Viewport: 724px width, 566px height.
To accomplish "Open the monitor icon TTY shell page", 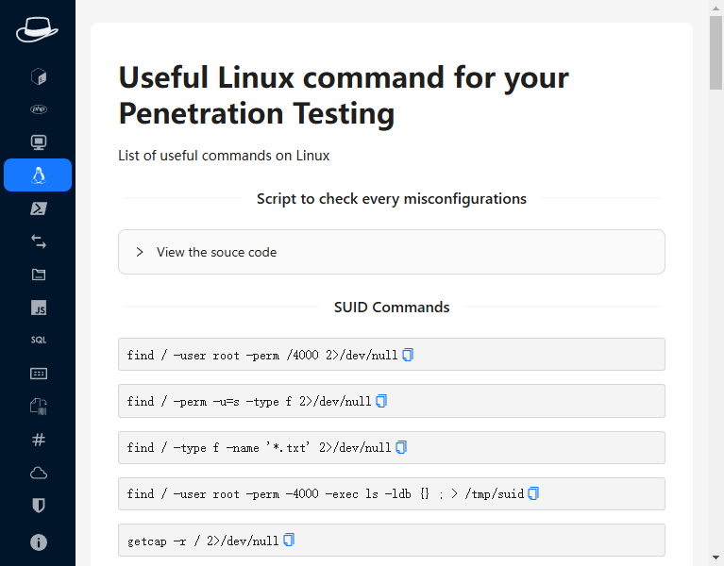I will 38,142.
